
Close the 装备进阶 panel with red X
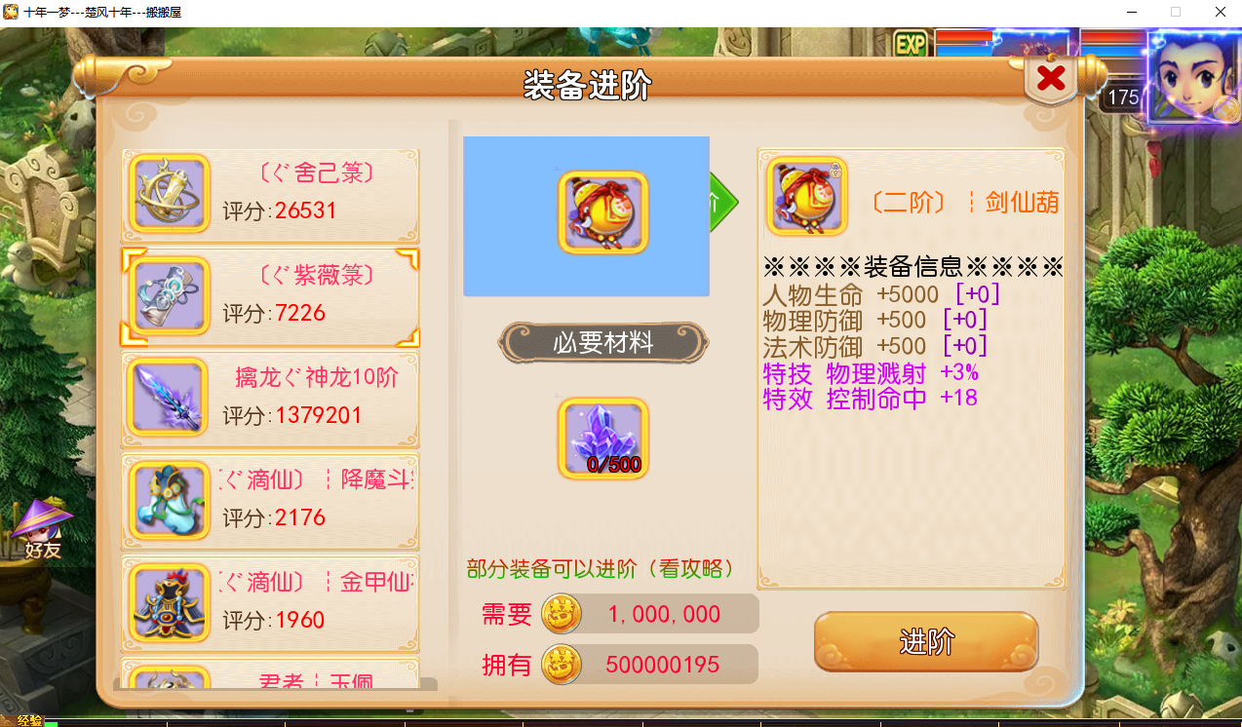[x=1051, y=78]
